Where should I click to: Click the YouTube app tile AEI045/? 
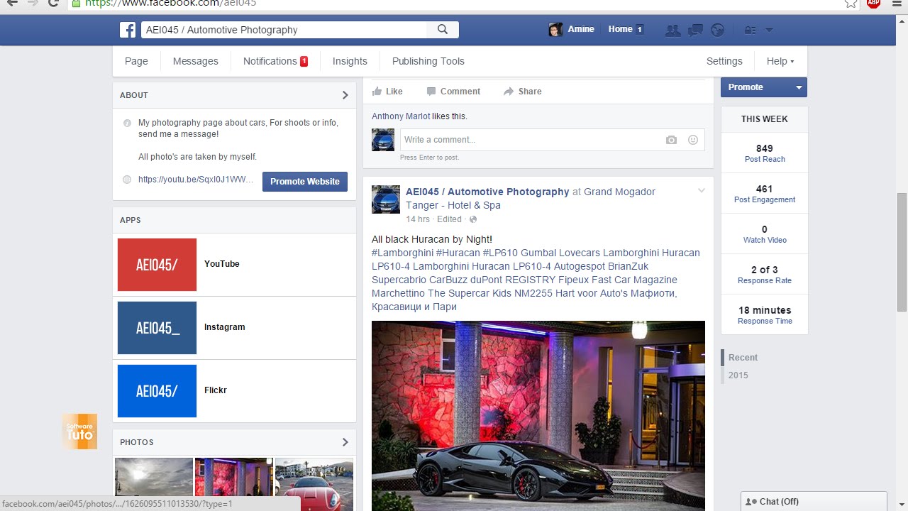157,265
